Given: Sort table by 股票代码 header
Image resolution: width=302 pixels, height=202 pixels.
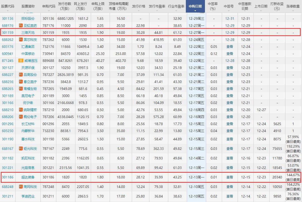Looking at the screenshot, I should pyautogui.click(x=8, y=6).
